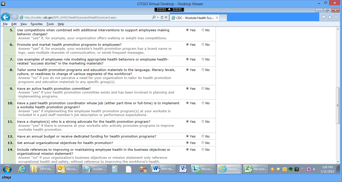Select Yes for question 11 champion advocate
The width and height of the screenshot is (342, 182).
(188, 121)
